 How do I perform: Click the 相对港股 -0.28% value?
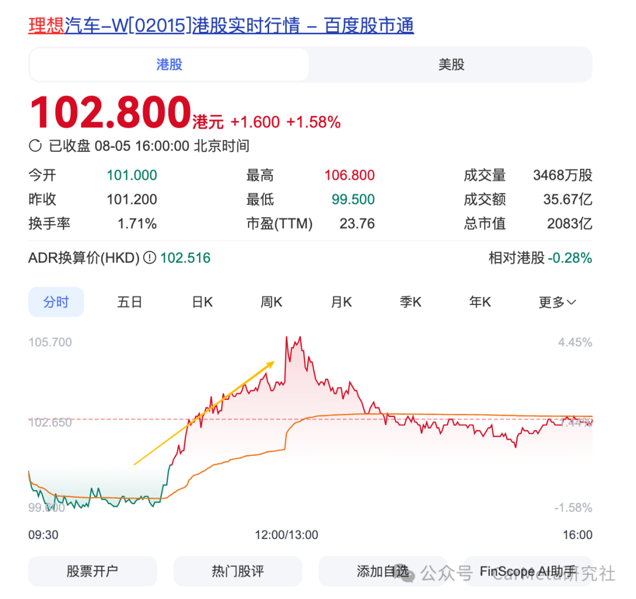[x=570, y=258]
